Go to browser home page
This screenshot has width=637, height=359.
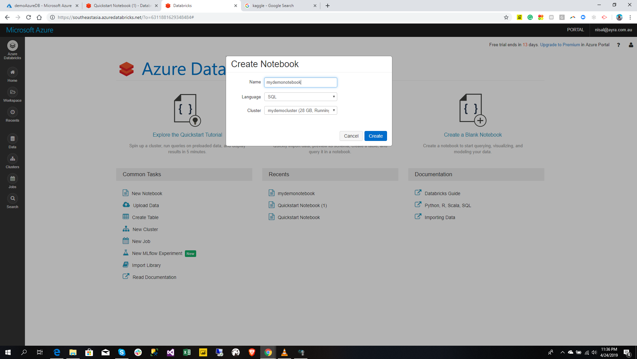point(39,17)
